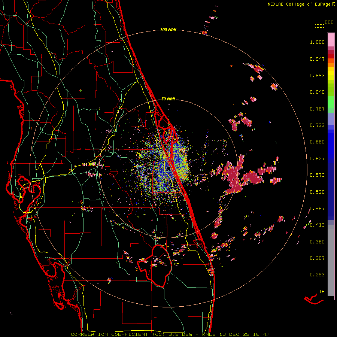337x337 pixels.
Task: Click the 0.360 scale value
Action: pos(317,242)
